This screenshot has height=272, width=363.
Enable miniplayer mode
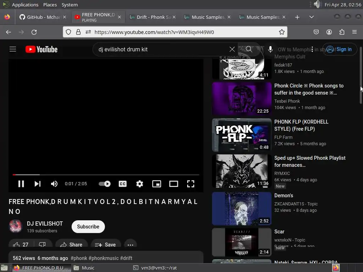(x=157, y=184)
